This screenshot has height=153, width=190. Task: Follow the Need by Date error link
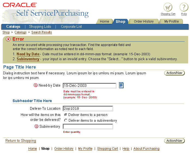[x=28, y=54]
